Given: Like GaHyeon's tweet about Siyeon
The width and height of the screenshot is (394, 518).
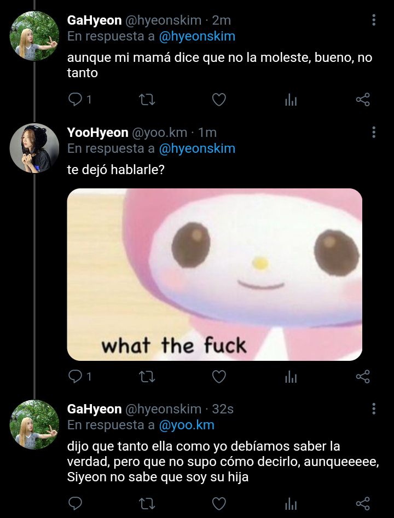Looking at the screenshot, I should click(219, 504).
